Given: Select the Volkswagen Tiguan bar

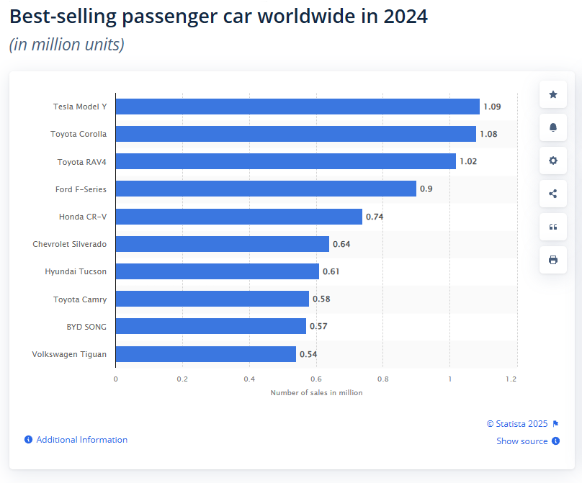Looking at the screenshot, I should point(205,354).
